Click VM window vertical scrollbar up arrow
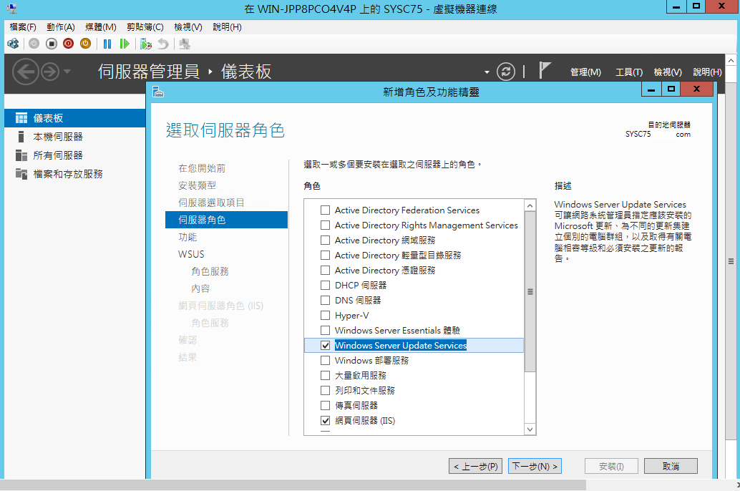The width and height of the screenshot is (740, 491). pyautogui.click(x=731, y=60)
